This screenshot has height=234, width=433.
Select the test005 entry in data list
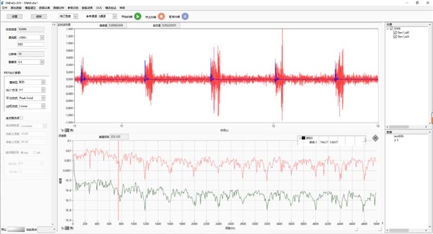400,136
